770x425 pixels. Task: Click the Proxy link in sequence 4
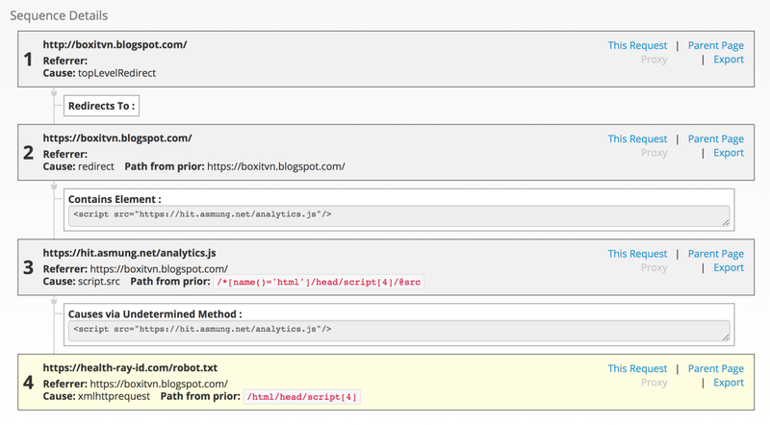pyautogui.click(x=654, y=383)
